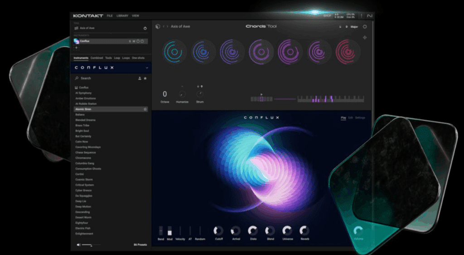Trigger the first cyan chord circle
Screen dimensions: 464x255
point(174,52)
